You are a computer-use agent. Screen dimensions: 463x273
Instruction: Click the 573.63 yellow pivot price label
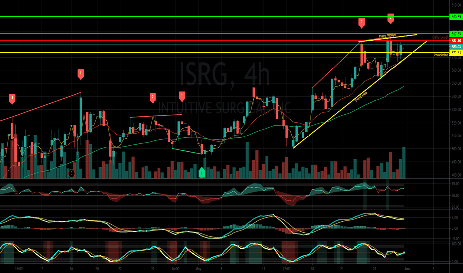(x=456, y=53)
